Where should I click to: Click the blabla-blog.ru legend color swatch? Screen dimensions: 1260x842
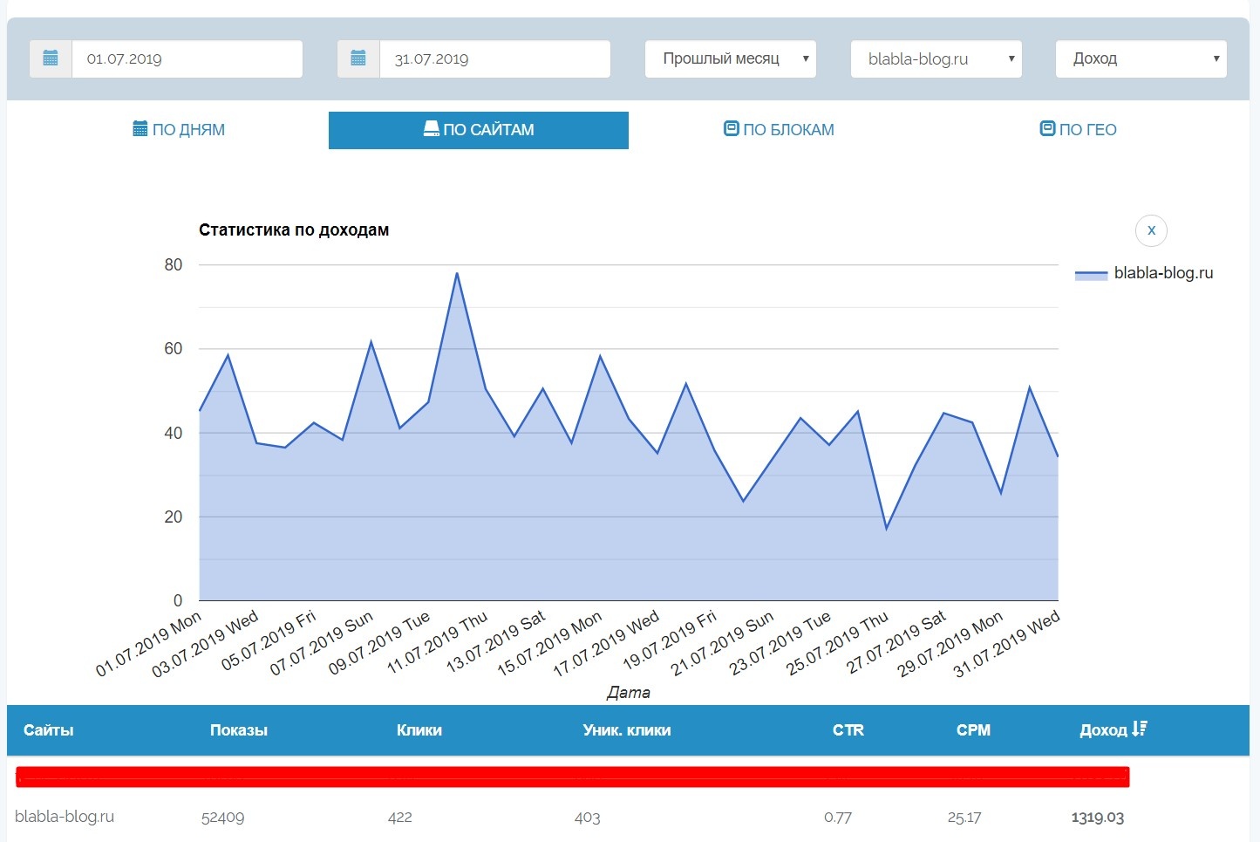click(x=1091, y=274)
